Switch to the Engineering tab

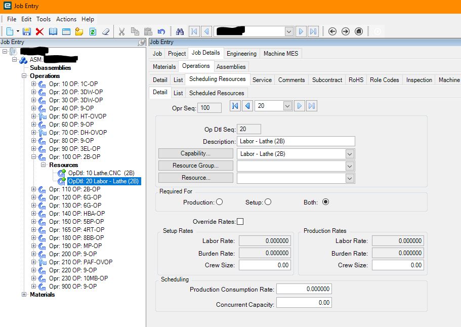click(241, 54)
